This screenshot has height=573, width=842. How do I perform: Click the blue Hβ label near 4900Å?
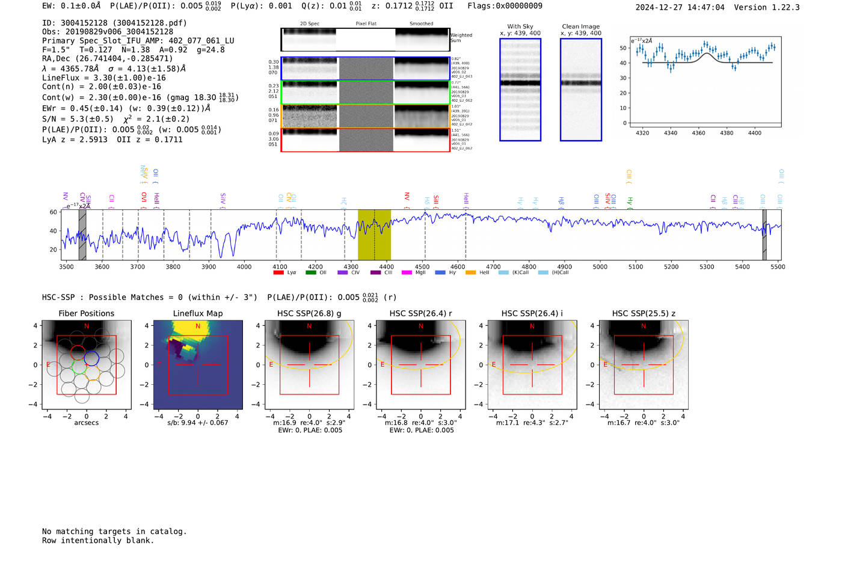coord(561,202)
